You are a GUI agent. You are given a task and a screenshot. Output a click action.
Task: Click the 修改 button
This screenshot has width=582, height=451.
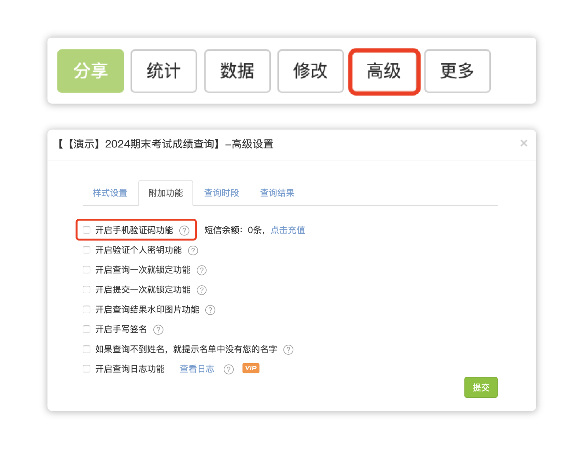coord(310,71)
